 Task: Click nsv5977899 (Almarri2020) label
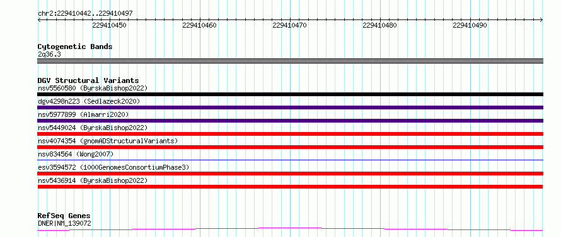click(83, 114)
